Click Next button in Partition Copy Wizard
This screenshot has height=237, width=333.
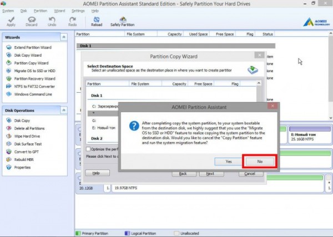tap(211, 174)
